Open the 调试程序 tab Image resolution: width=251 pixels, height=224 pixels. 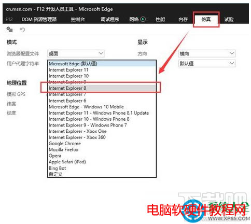pyautogui.click(x=110, y=19)
